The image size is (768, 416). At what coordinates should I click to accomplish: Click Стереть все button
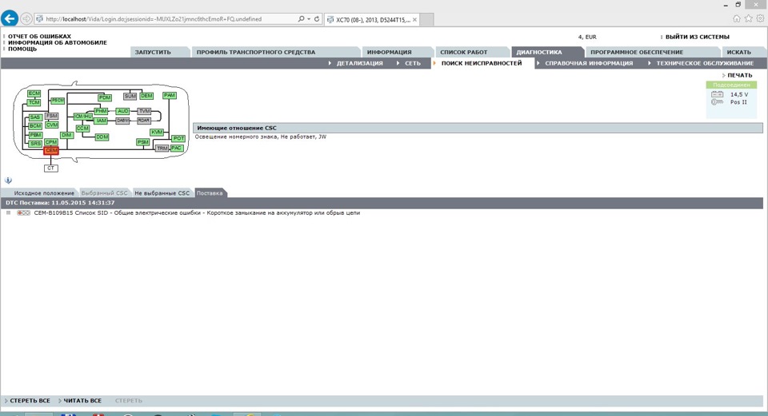click(x=30, y=401)
